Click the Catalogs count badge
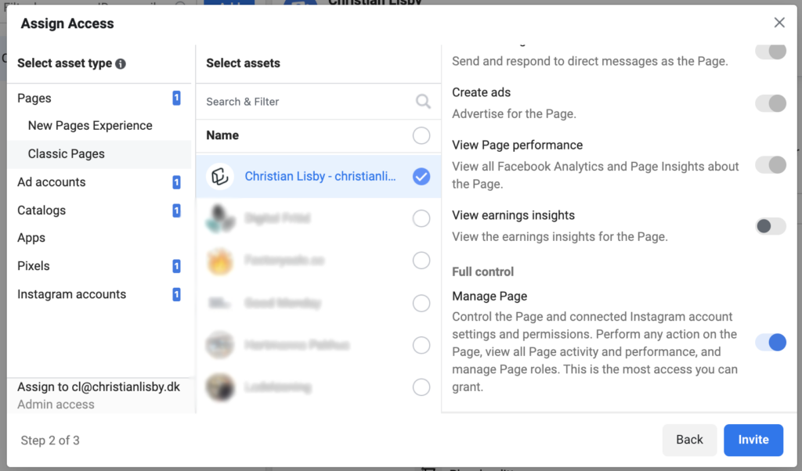The height and width of the screenshot is (471, 802). click(x=176, y=210)
